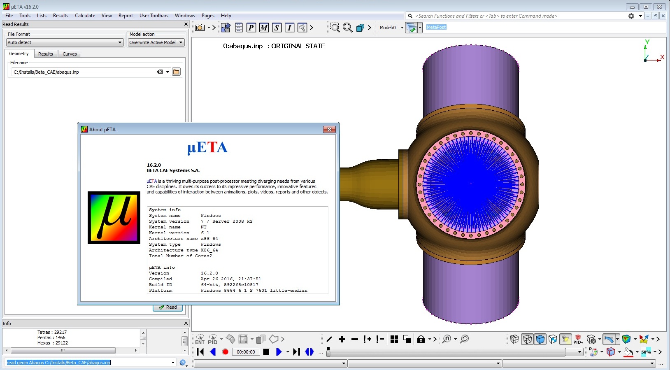Open the padlock options dropdown arrow

pos(430,339)
